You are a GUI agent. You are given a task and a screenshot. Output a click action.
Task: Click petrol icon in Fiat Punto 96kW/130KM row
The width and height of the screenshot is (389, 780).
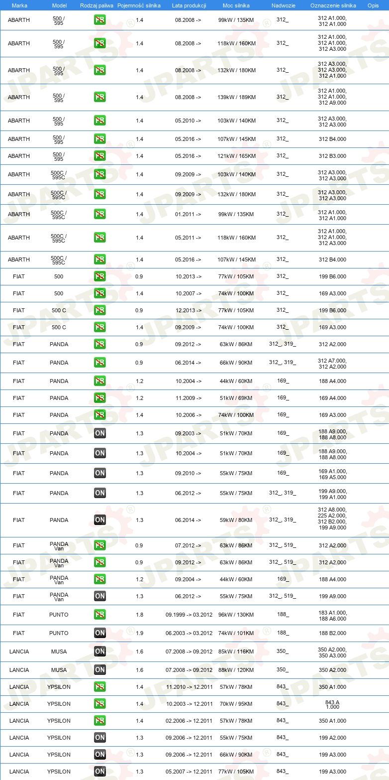pos(100,615)
